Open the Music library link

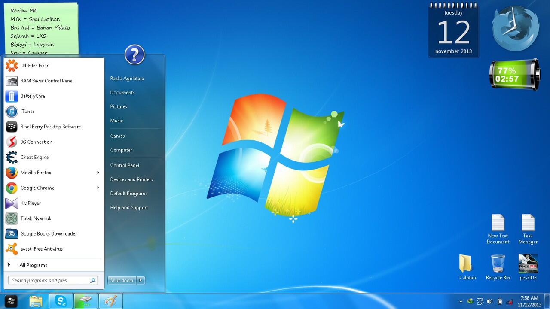click(x=116, y=121)
